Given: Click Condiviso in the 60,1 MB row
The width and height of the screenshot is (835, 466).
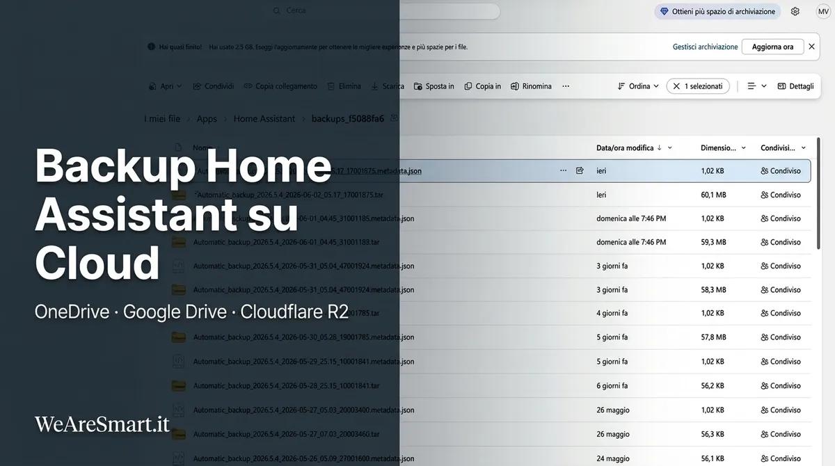Looking at the screenshot, I should click(781, 195).
